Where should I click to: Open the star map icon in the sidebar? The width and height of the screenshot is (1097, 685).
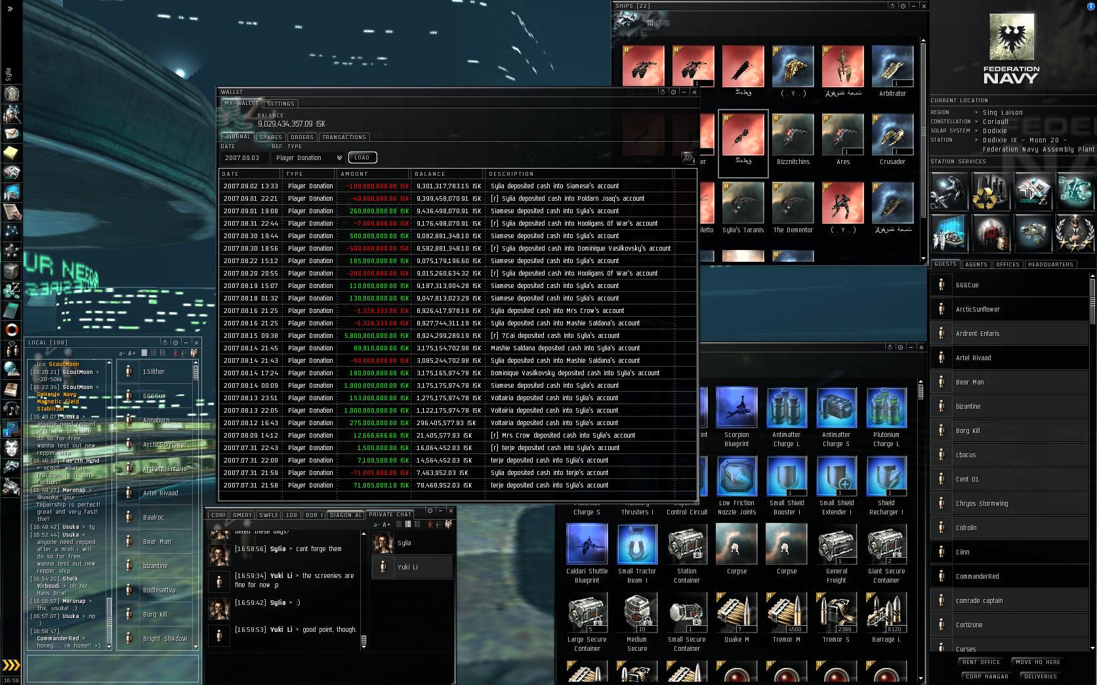tap(11, 231)
